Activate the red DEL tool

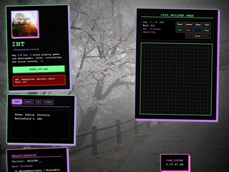point(207,36)
